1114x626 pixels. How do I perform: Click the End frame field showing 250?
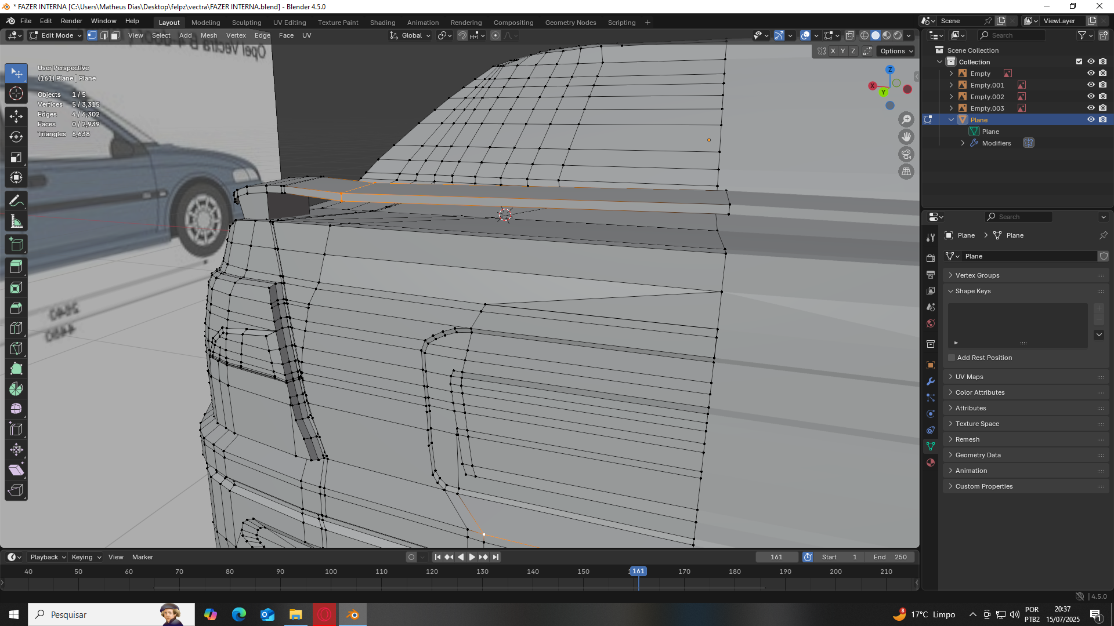(x=890, y=557)
